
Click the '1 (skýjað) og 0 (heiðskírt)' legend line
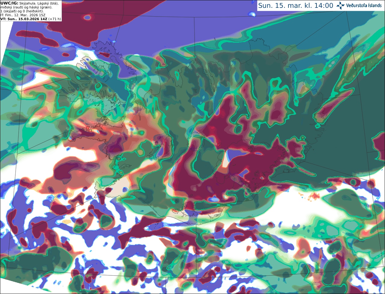(22, 11)
